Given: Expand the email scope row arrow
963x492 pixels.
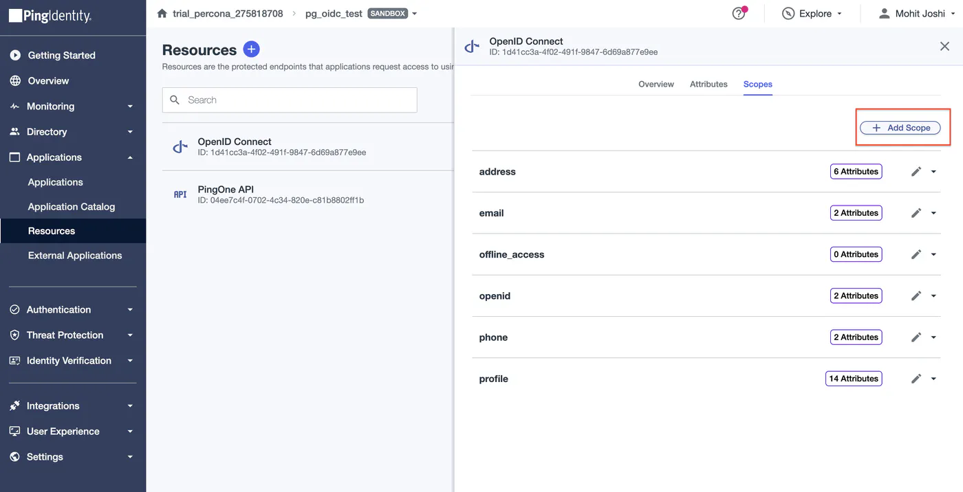Looking at the screenshot, I should [933, 213].
